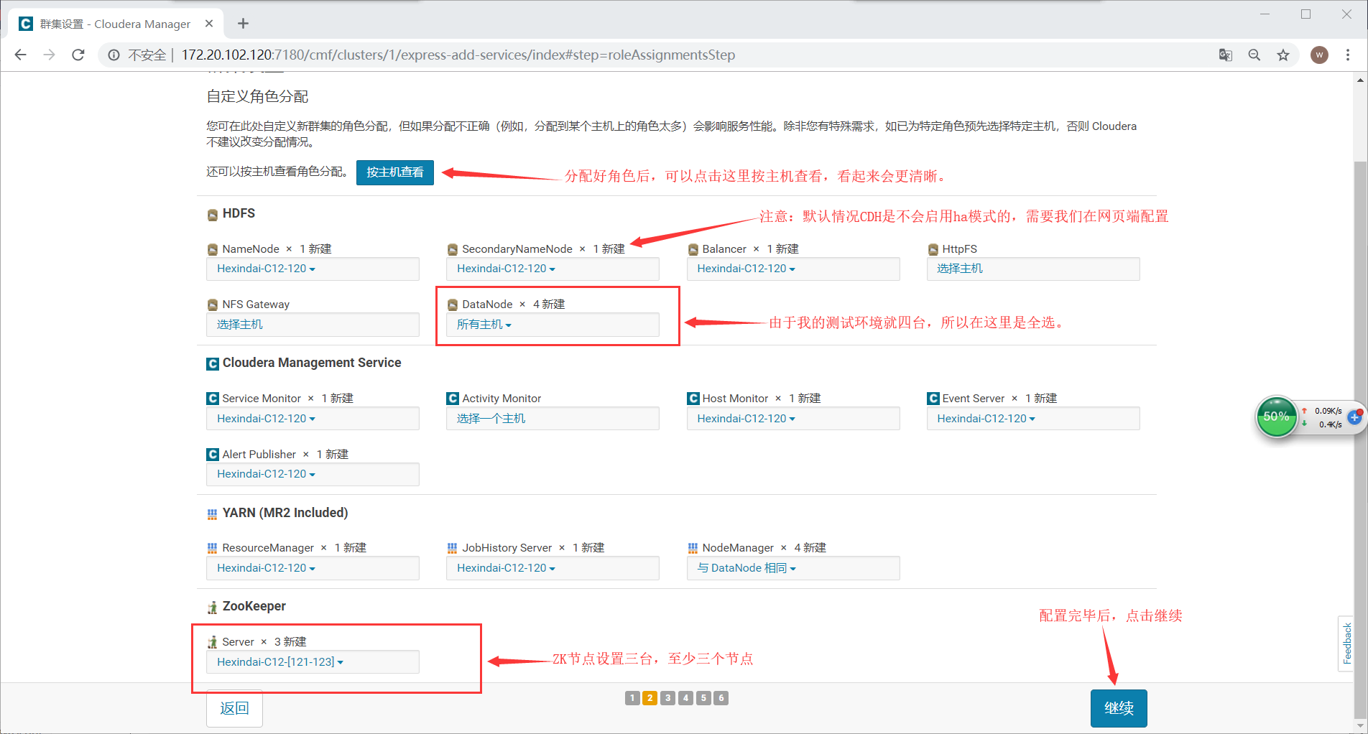Click the page vertical scrollbar

(x=1360, y=440)
